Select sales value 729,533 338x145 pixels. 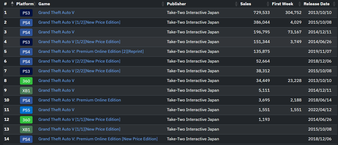tap(262, 13)
